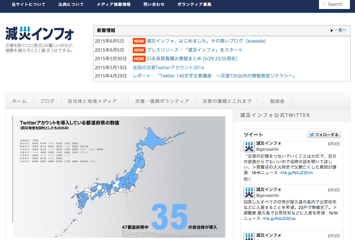Click the ツイート widget heading

[x=253, y=135]
